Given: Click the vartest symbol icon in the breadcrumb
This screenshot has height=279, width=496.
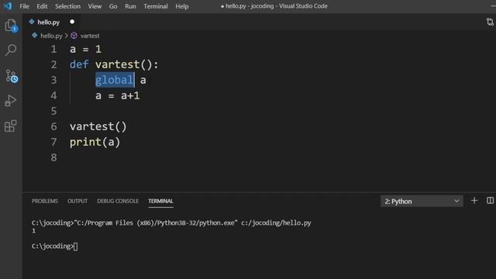Looking at the screenshot, I should 74,36.
